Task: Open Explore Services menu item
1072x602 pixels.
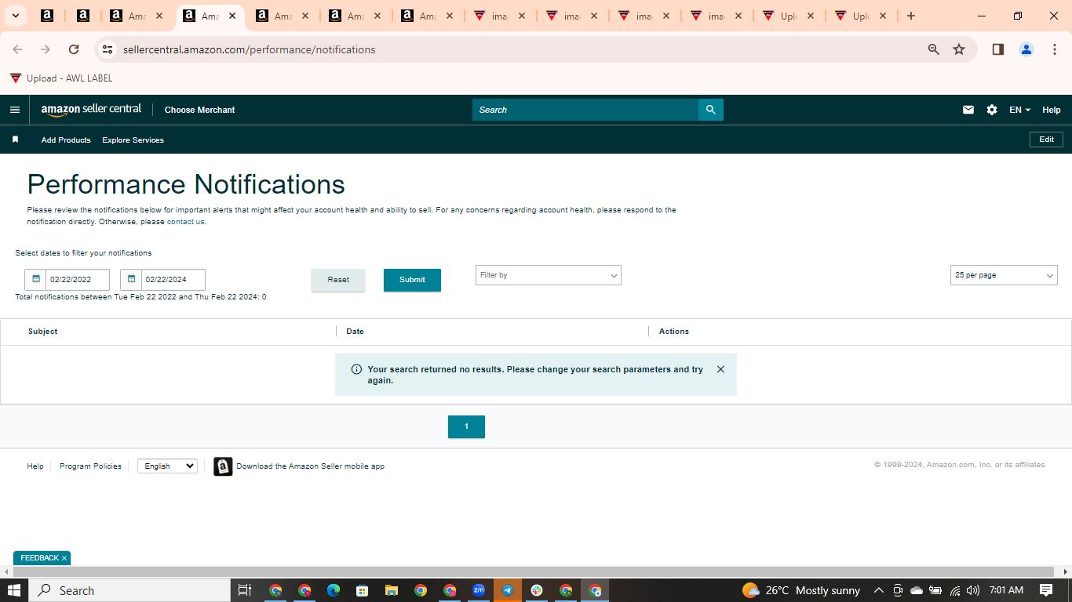Action: [x=133, y=140]
